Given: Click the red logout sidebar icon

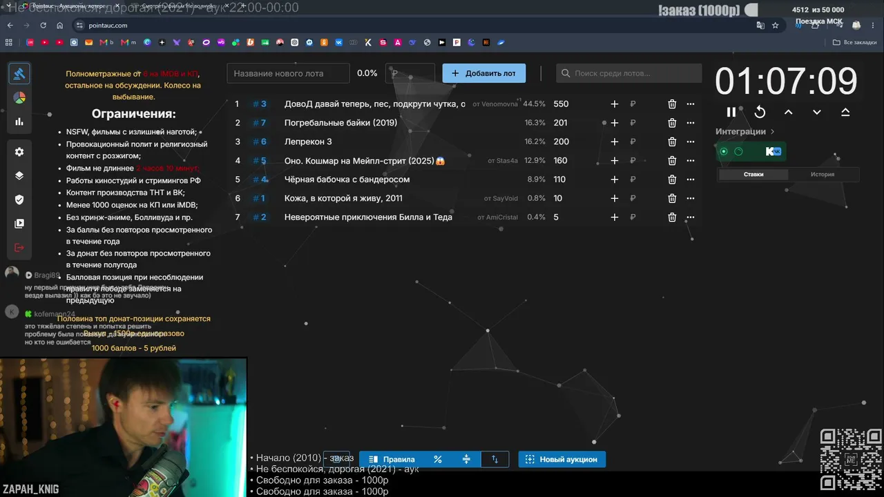Looking at the screenshot, I should tap(19, 247).
